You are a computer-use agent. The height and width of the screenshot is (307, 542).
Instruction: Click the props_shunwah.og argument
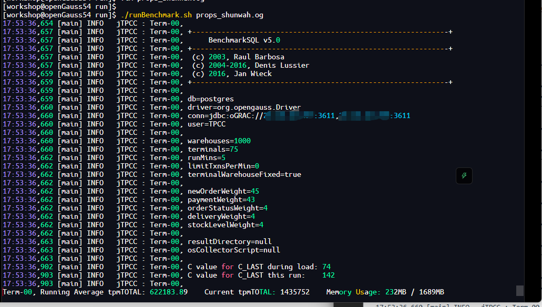[x=230, y=15]
